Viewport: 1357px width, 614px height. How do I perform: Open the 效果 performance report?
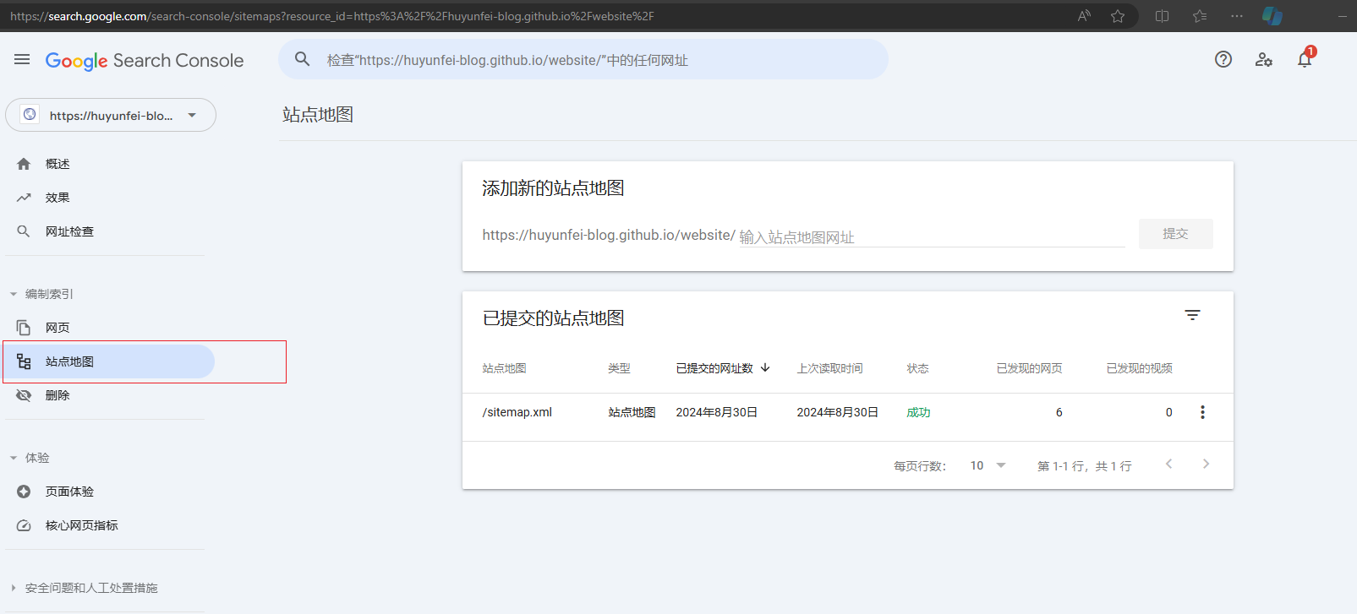(57, 198)
